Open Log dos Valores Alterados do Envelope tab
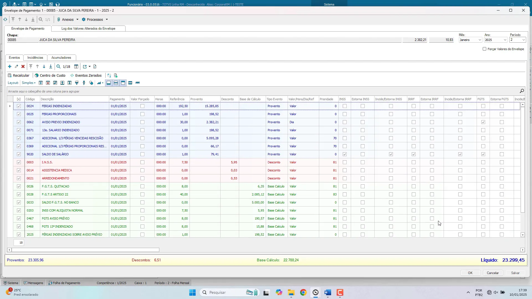This screenshot has height=299, width=532. [88, 29]
